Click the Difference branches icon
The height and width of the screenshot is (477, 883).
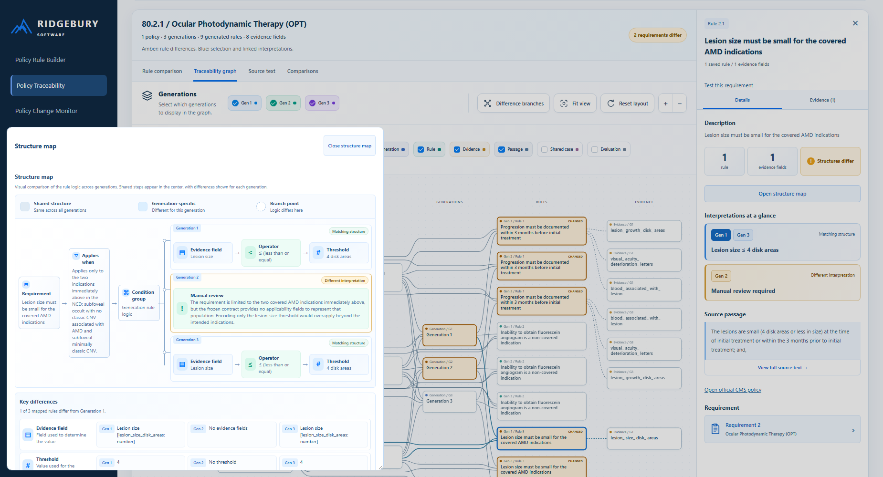(487, 104)
